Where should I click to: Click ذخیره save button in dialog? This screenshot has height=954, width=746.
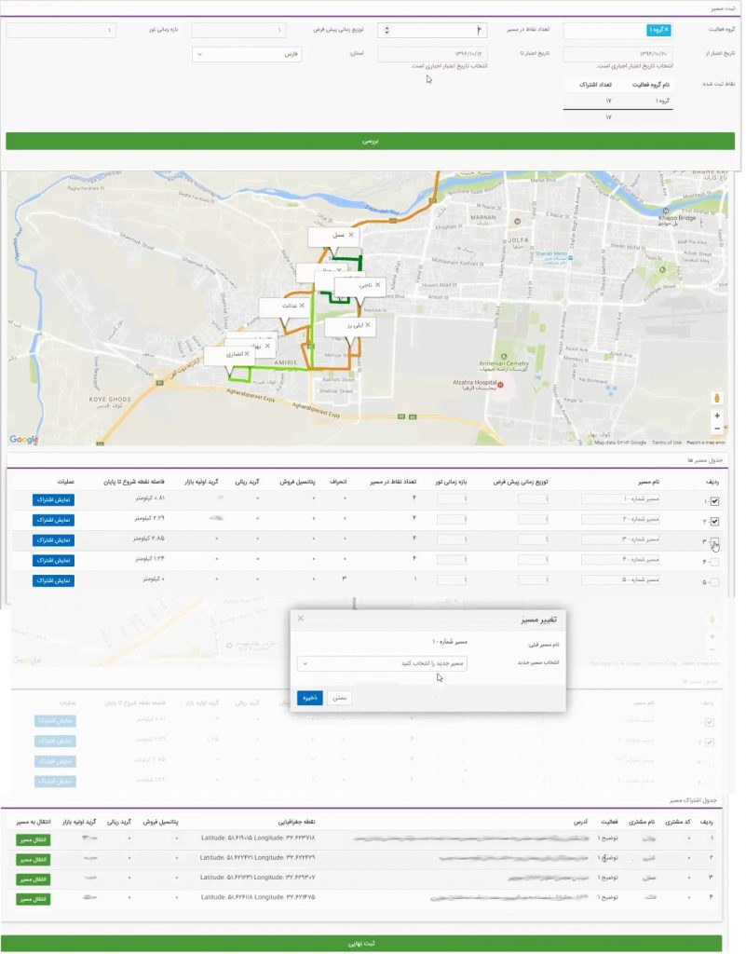309,698
